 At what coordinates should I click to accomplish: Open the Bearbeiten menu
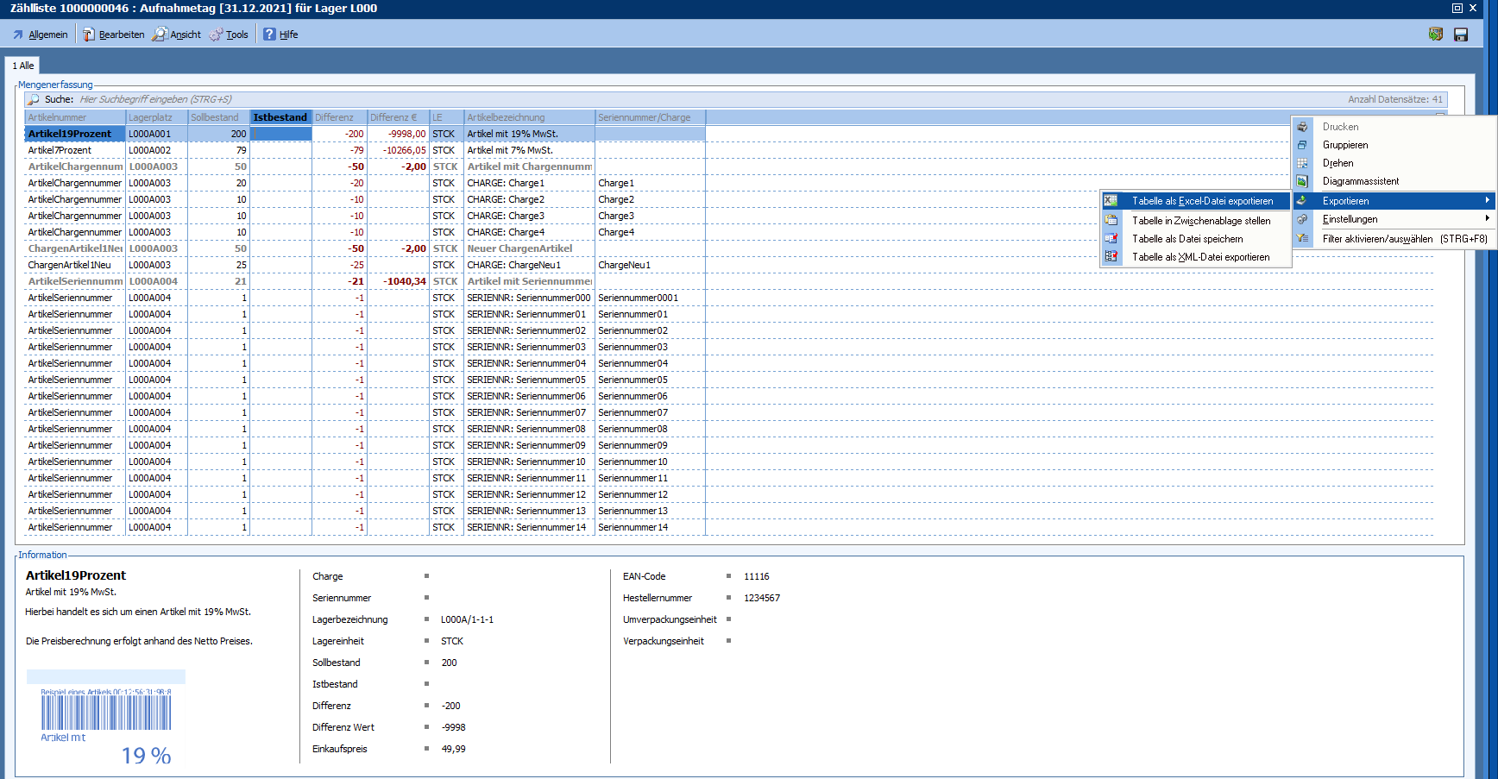tap(114, 35)
